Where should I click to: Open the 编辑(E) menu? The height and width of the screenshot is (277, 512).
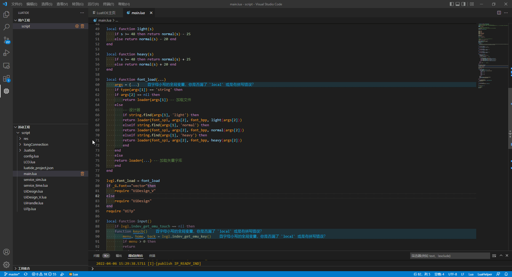[32, 4]
